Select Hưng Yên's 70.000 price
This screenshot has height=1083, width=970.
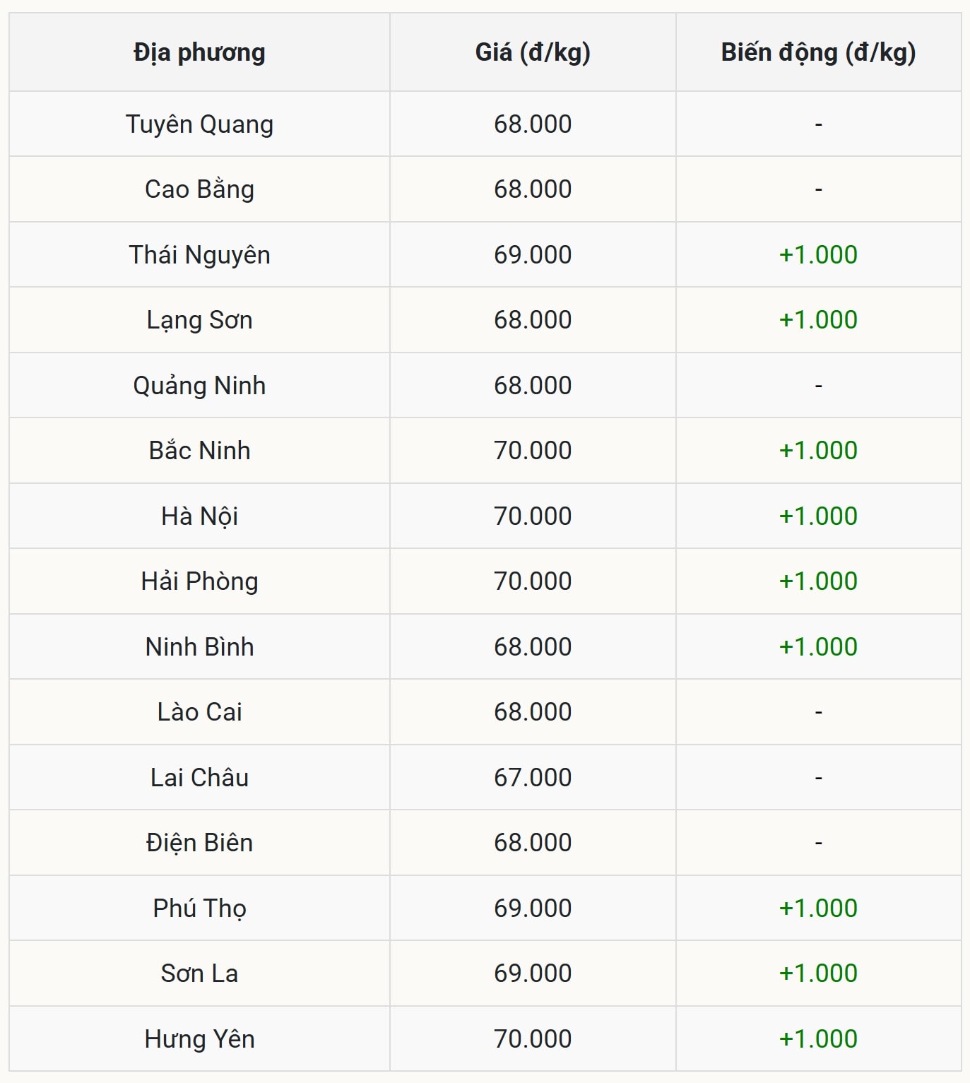coord(533,1039)
